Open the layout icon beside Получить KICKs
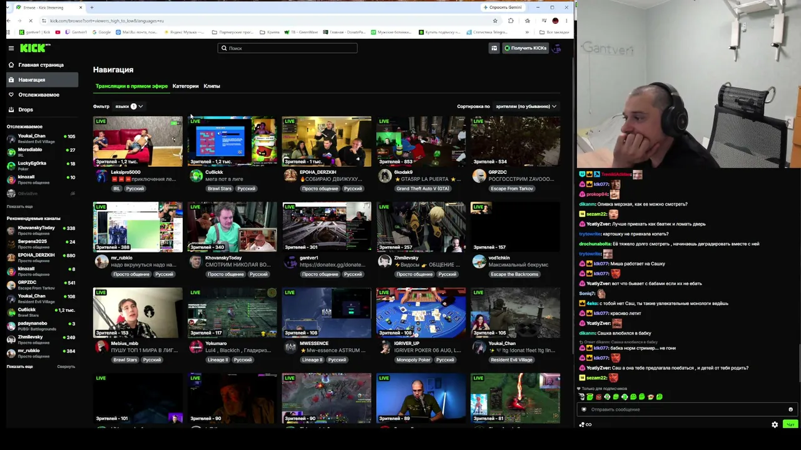 (494, 48)
